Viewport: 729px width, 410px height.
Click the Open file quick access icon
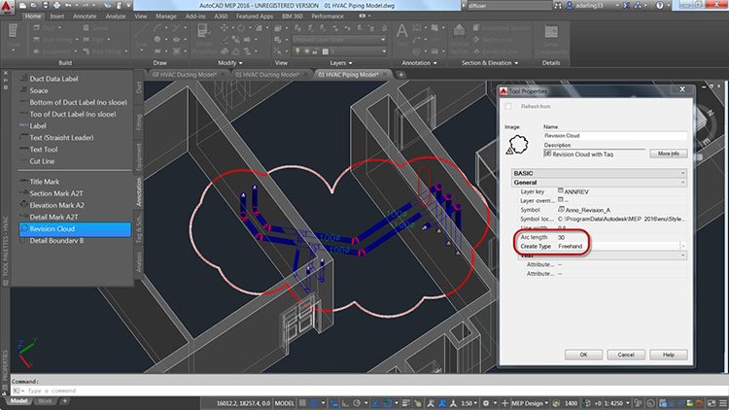34,6
